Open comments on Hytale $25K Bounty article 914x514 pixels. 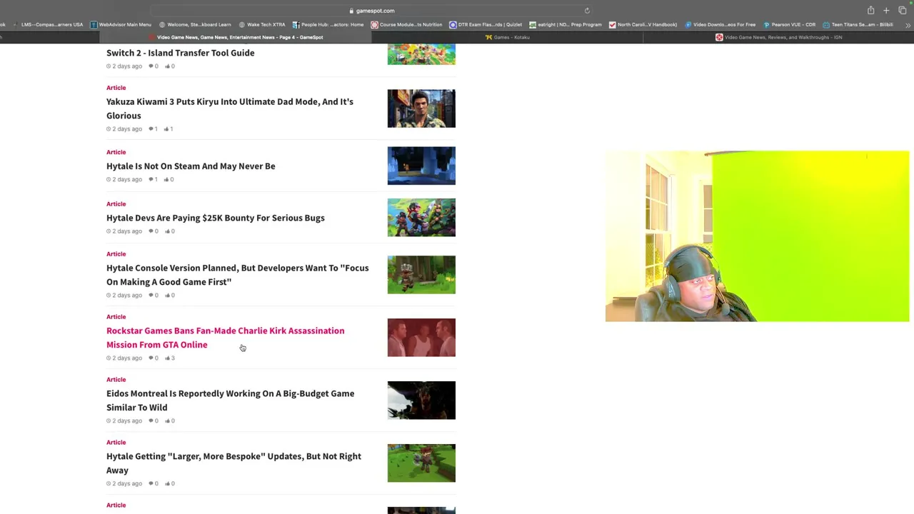coord(154,231)
